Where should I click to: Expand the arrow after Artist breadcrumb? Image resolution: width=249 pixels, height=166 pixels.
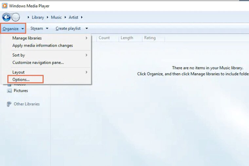pyautogui.click(x=82, y=17)
